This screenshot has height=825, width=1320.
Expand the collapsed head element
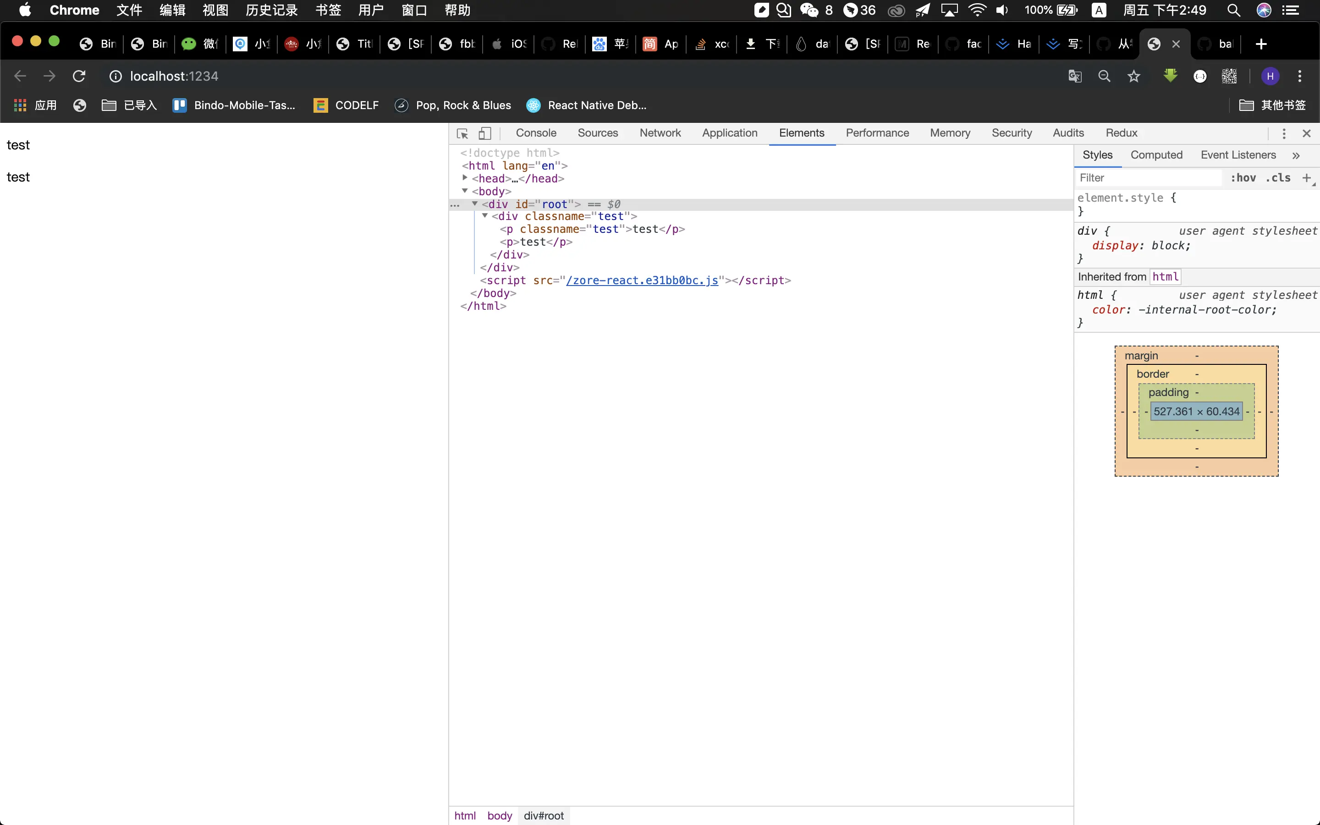(x=465, y=178)
